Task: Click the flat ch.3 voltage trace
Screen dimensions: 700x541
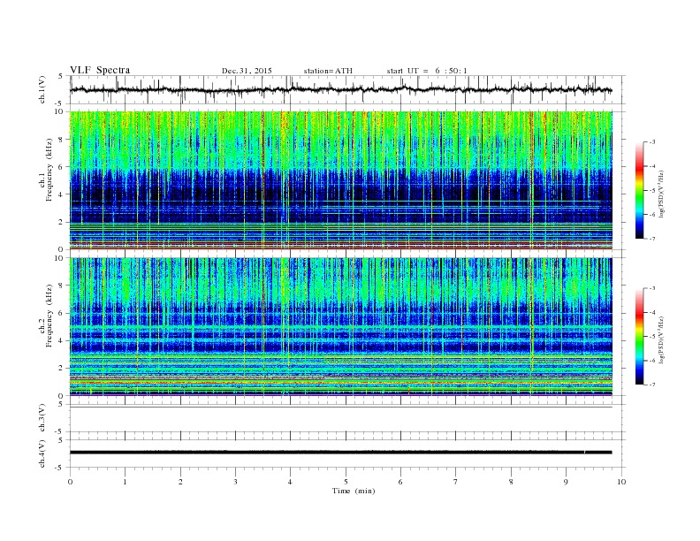Action: 340,408
